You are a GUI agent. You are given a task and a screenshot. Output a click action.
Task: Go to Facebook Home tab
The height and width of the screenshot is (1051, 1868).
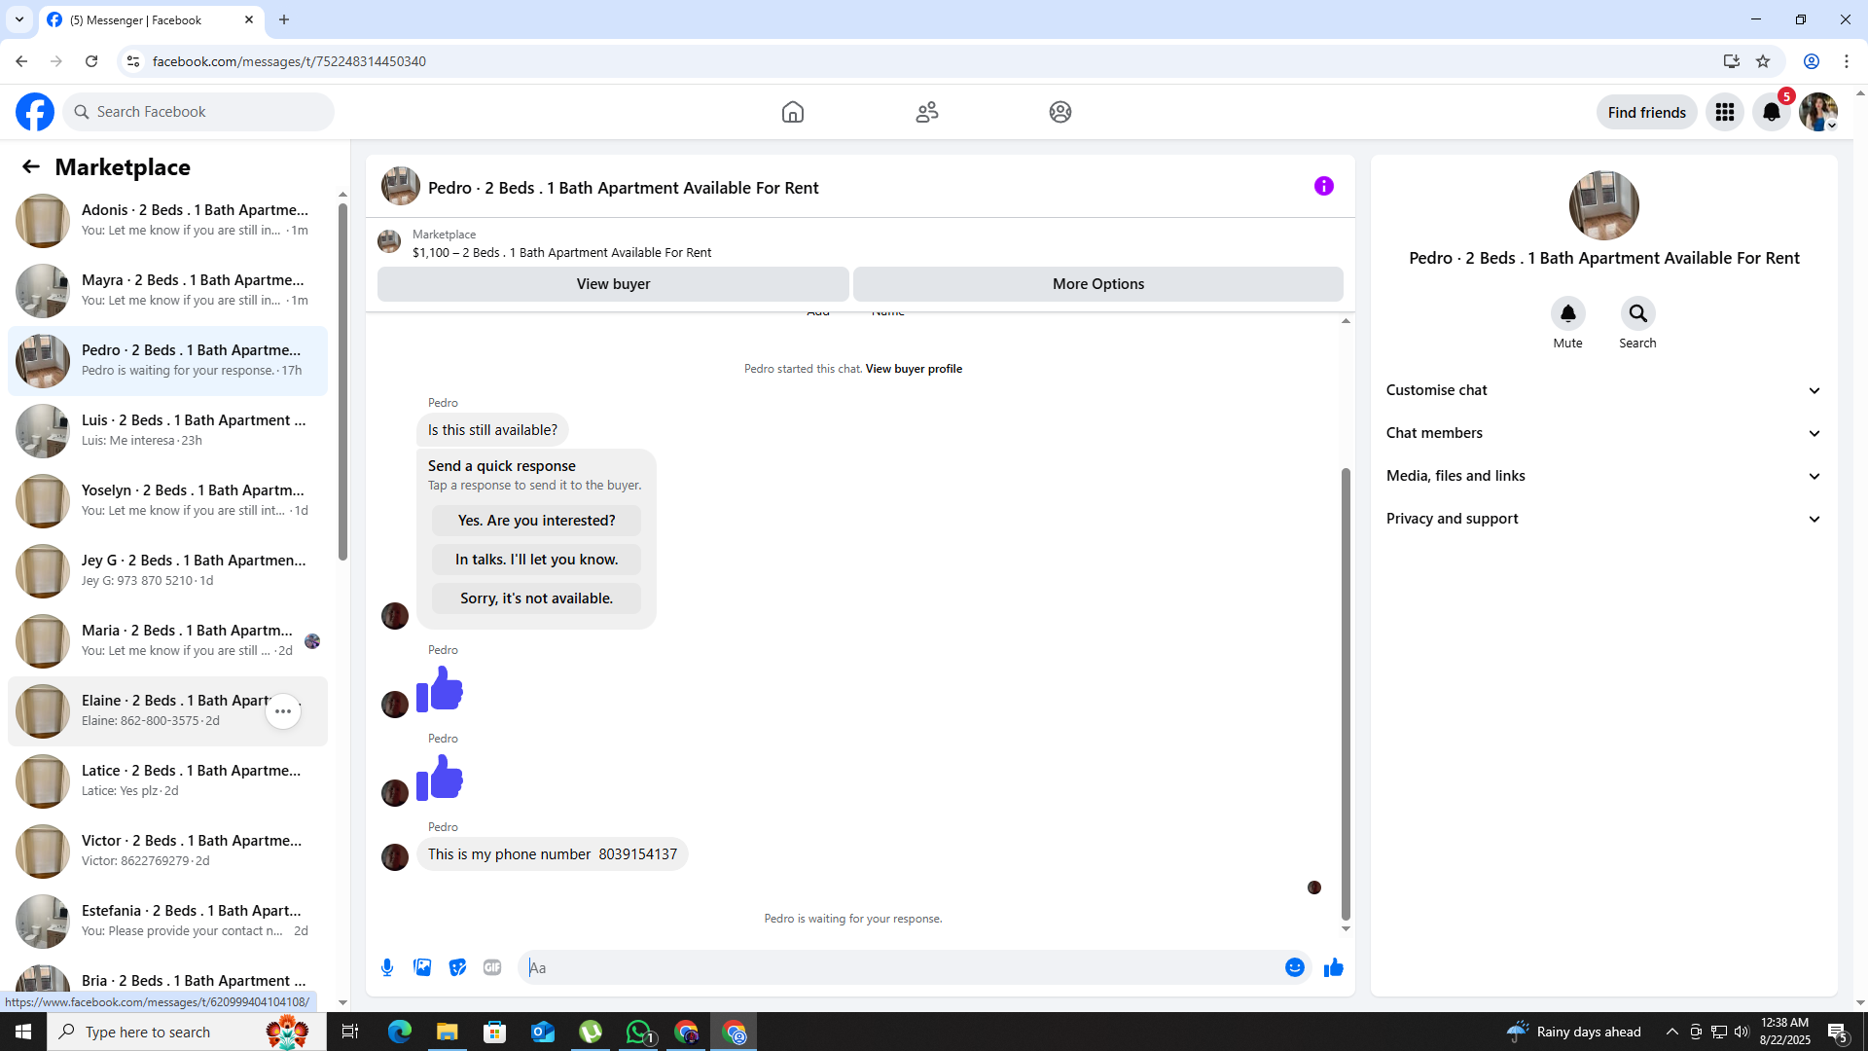pyautogui.click(x=792, y=112)
